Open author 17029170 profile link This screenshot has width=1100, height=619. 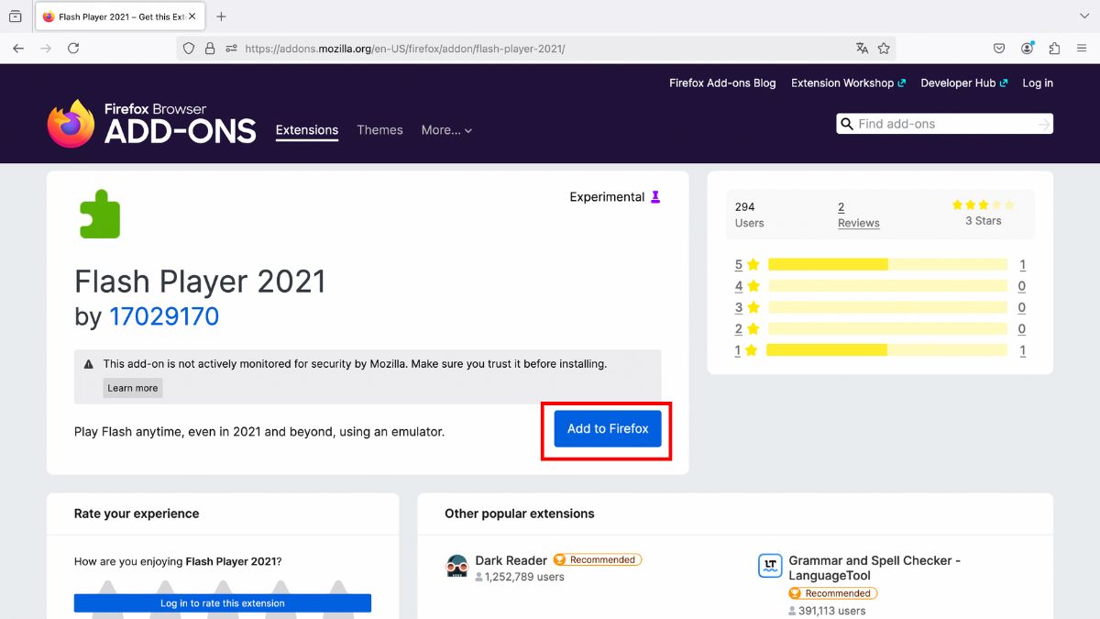164,317
